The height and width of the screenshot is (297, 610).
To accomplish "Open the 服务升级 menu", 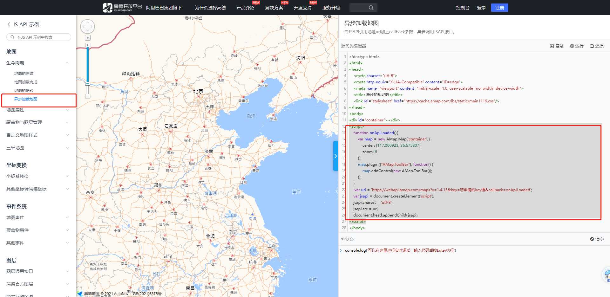I will [x=331, y=8].
